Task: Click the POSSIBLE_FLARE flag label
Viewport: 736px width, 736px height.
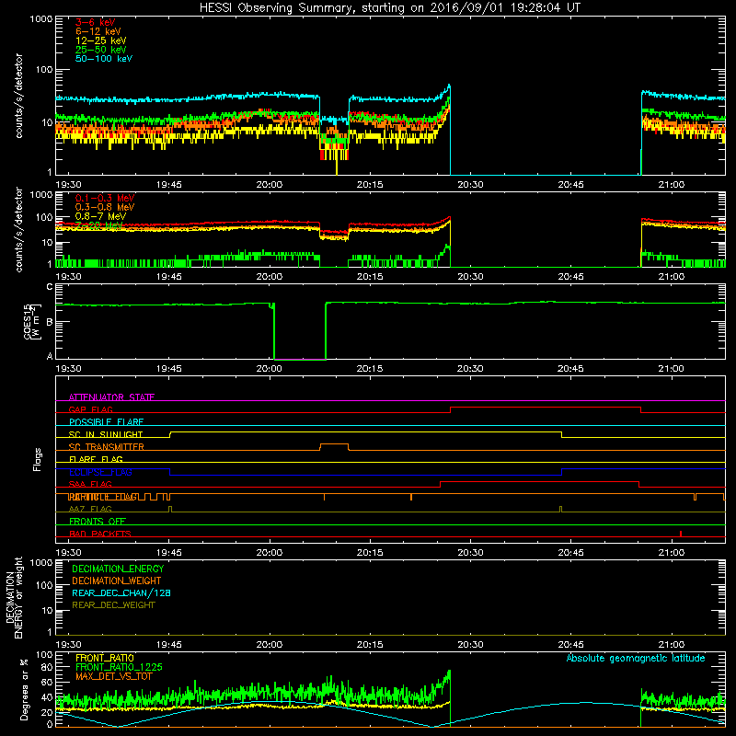Action: 106,422
